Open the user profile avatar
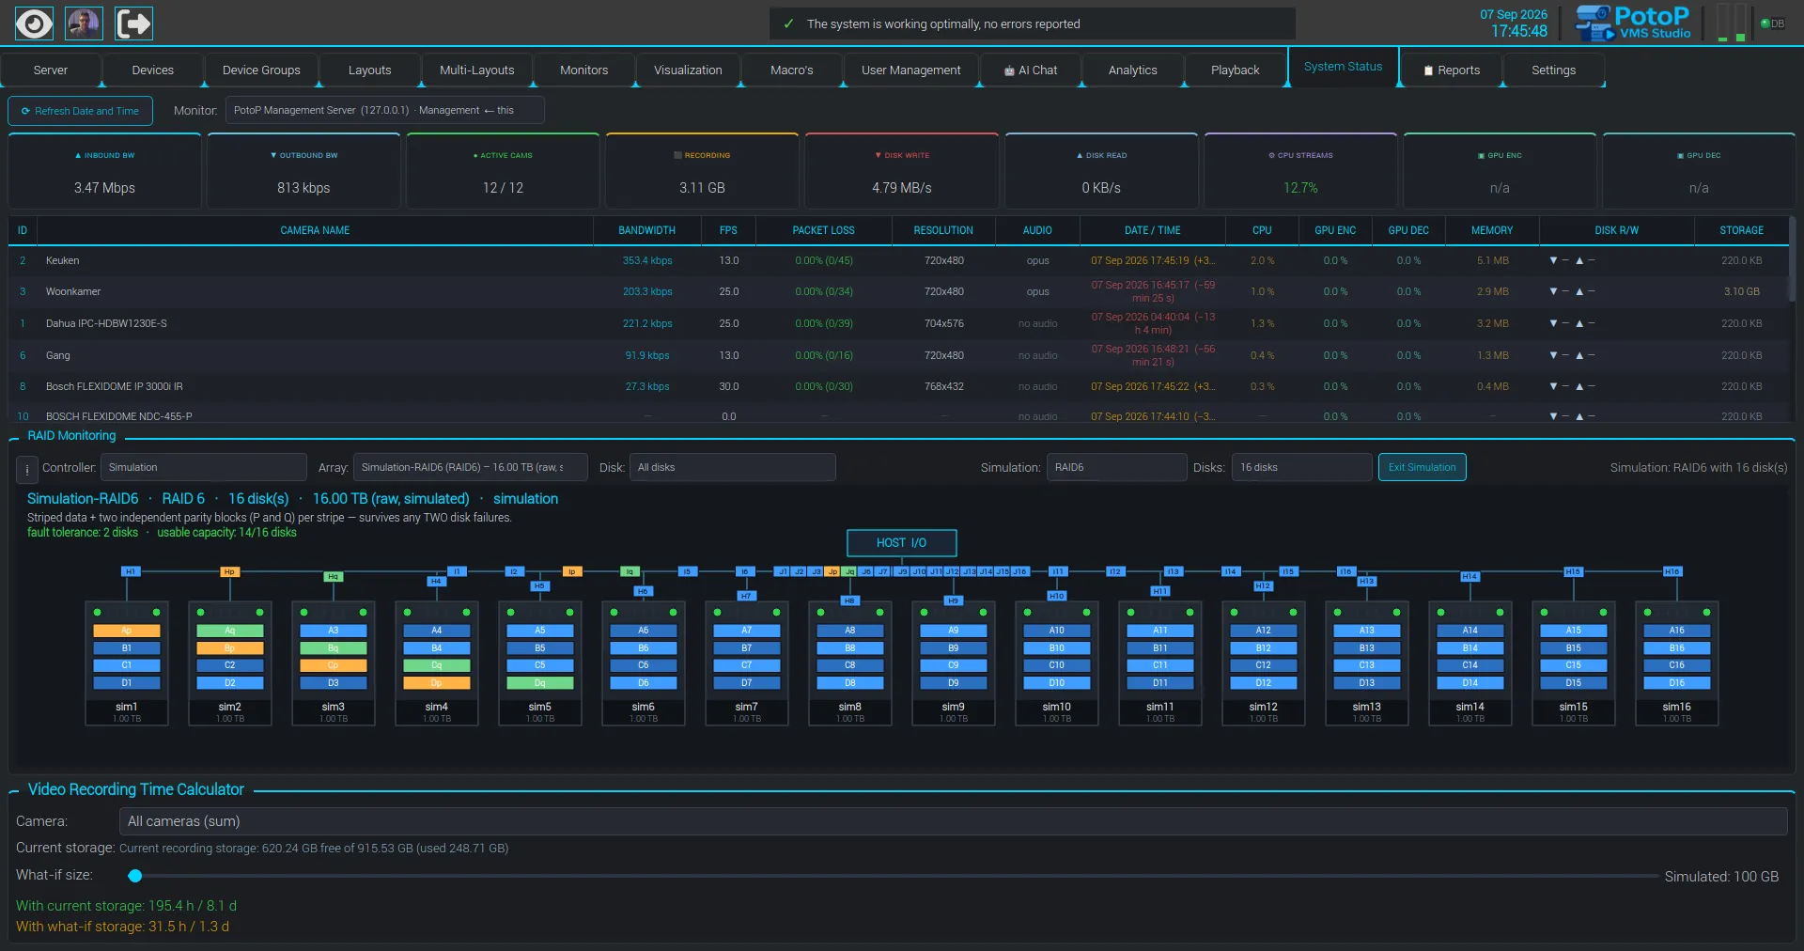This screenshot has width=1804, height=951. click(84, 23)
